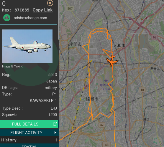The width and height of the screenshot is (164, 147).
Task: Click the FULL DETAILS button
Action: click(29, 124)
